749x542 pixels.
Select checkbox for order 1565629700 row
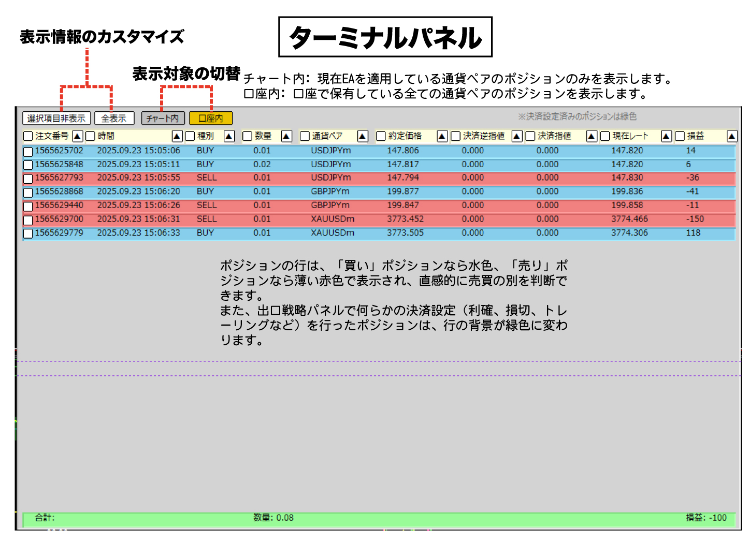(28, 220)
